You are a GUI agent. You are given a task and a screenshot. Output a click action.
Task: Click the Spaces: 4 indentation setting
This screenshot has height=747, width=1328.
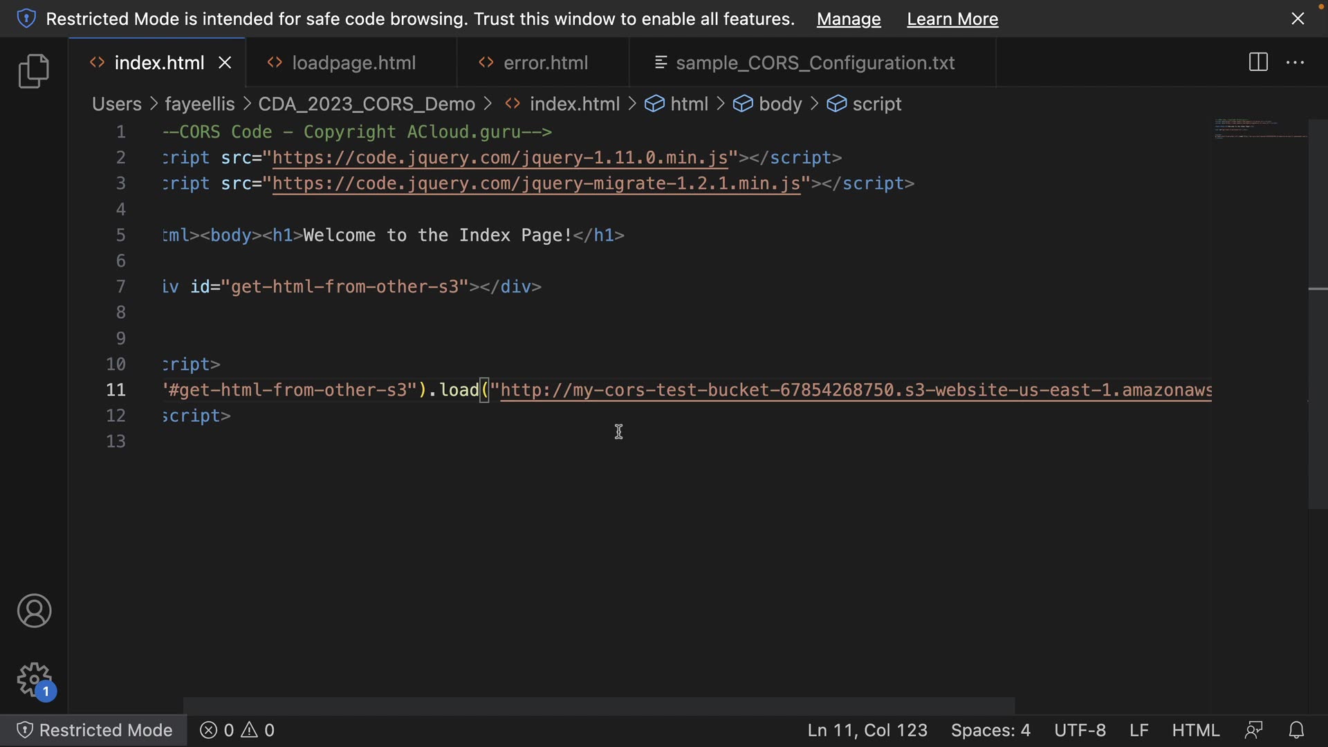click(990, 730)
